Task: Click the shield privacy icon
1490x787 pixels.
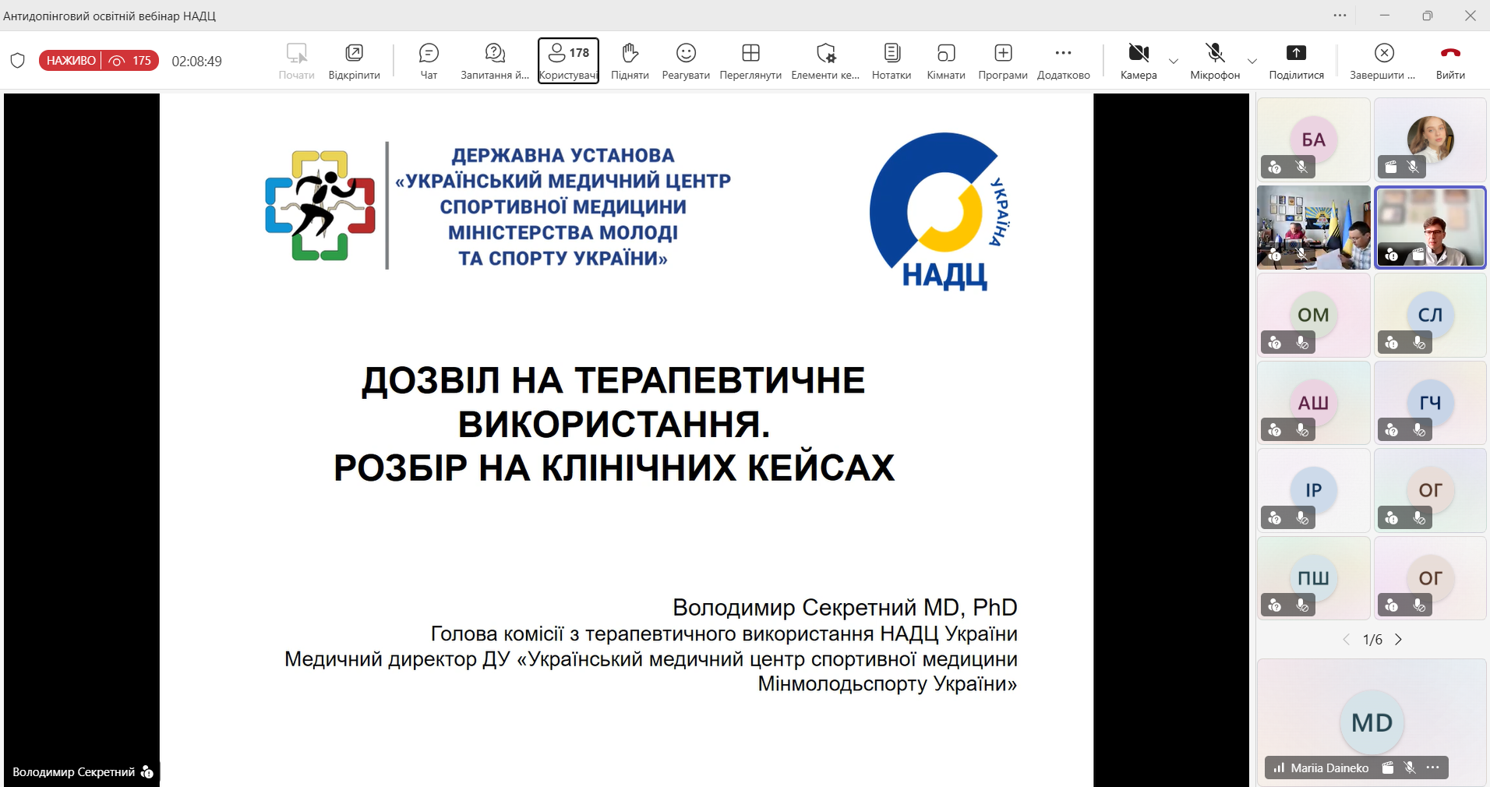Action: pos(17,61)
